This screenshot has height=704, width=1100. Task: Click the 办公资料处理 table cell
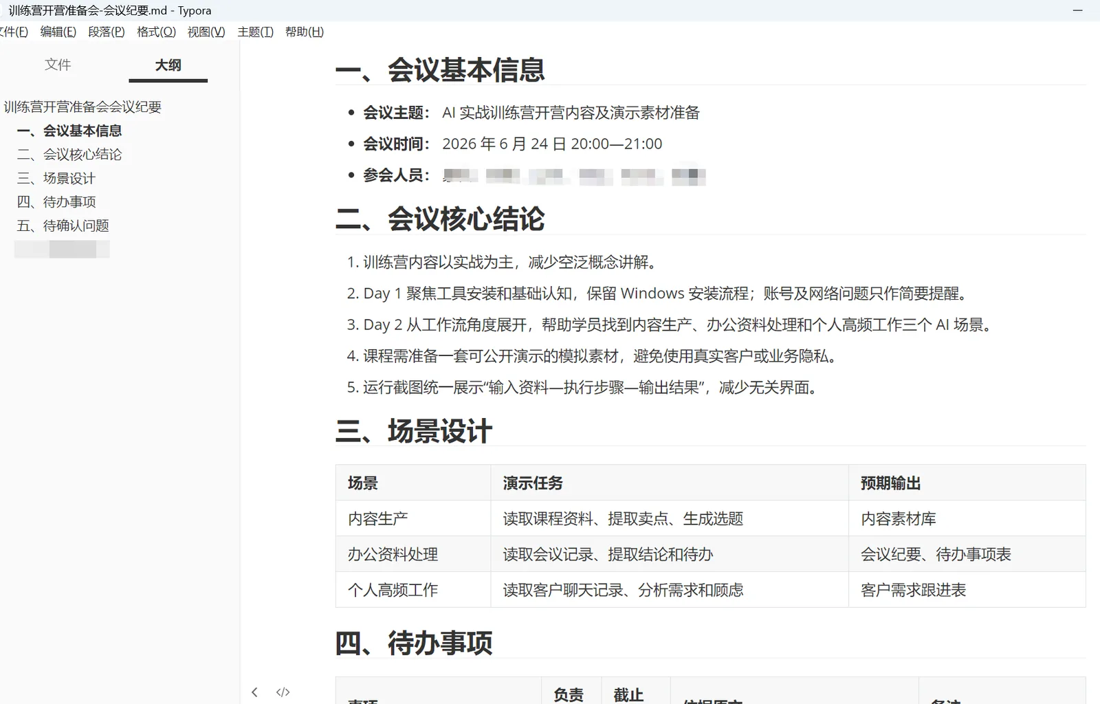(413, 554)
